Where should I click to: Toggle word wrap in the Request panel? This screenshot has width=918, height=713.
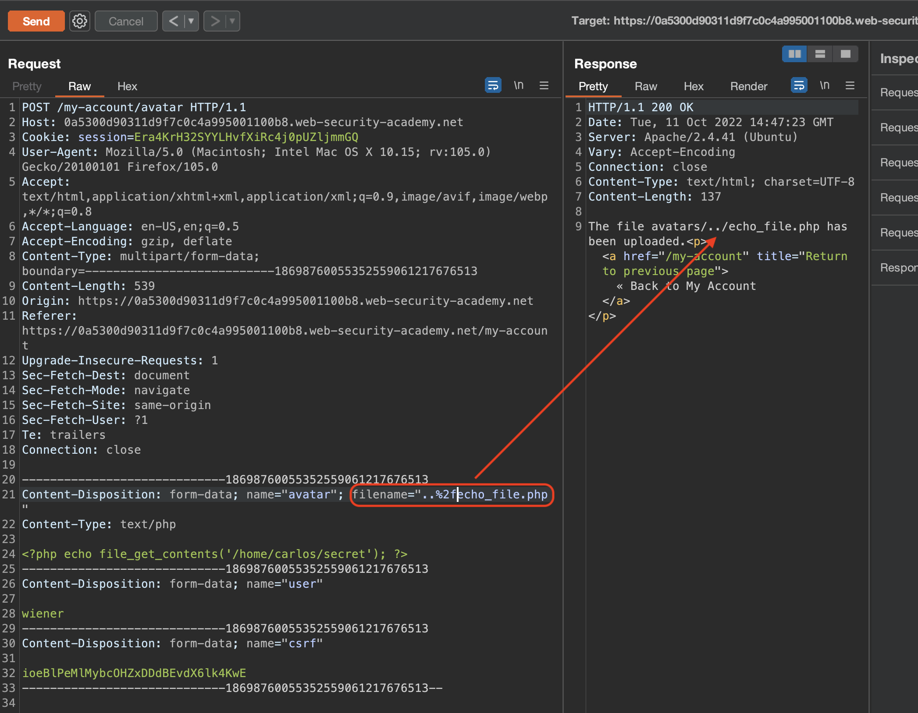(x=493, y=86)
